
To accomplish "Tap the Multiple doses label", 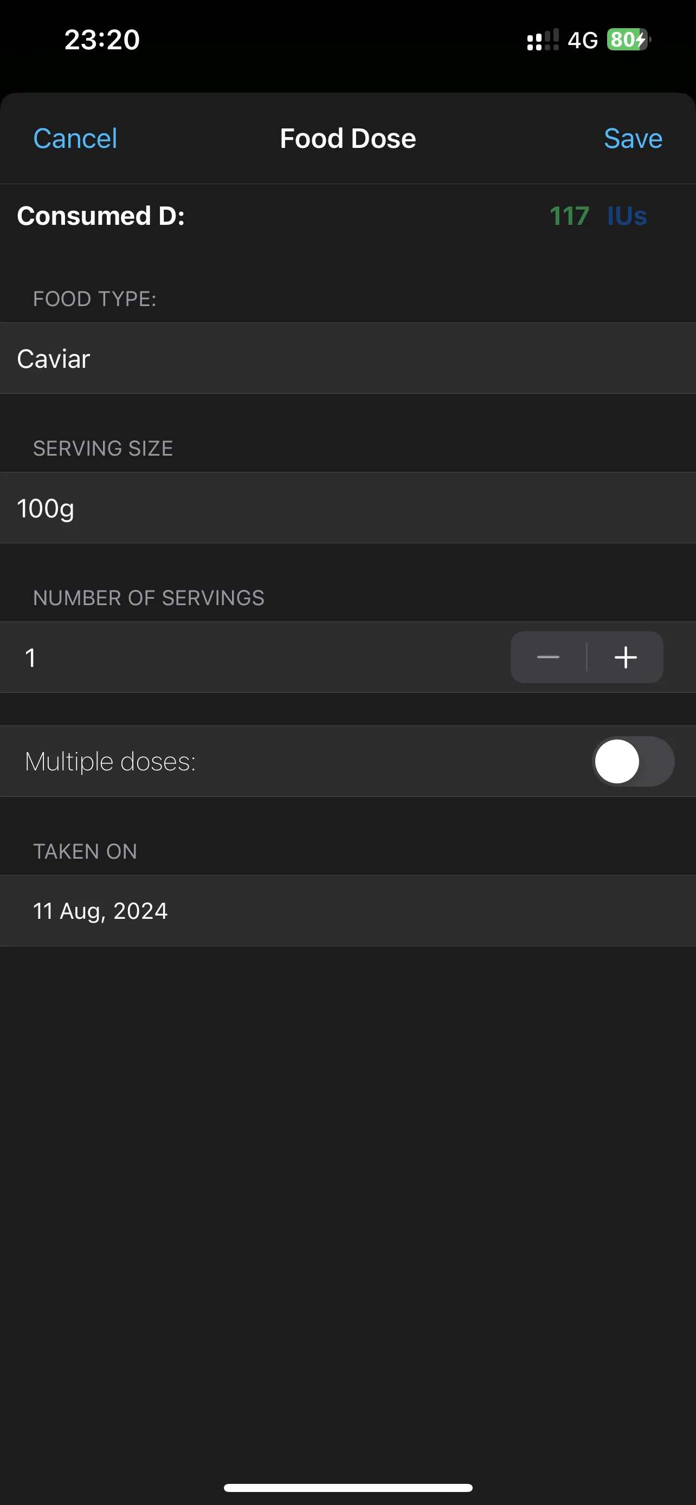I will 111,761.
